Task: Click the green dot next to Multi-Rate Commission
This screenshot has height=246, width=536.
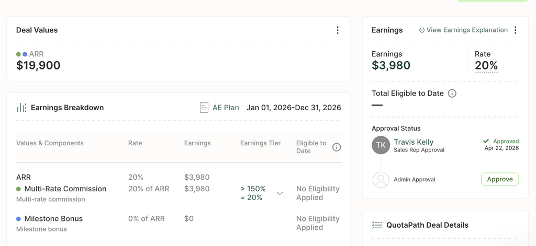Action: [x=18, y=189]
